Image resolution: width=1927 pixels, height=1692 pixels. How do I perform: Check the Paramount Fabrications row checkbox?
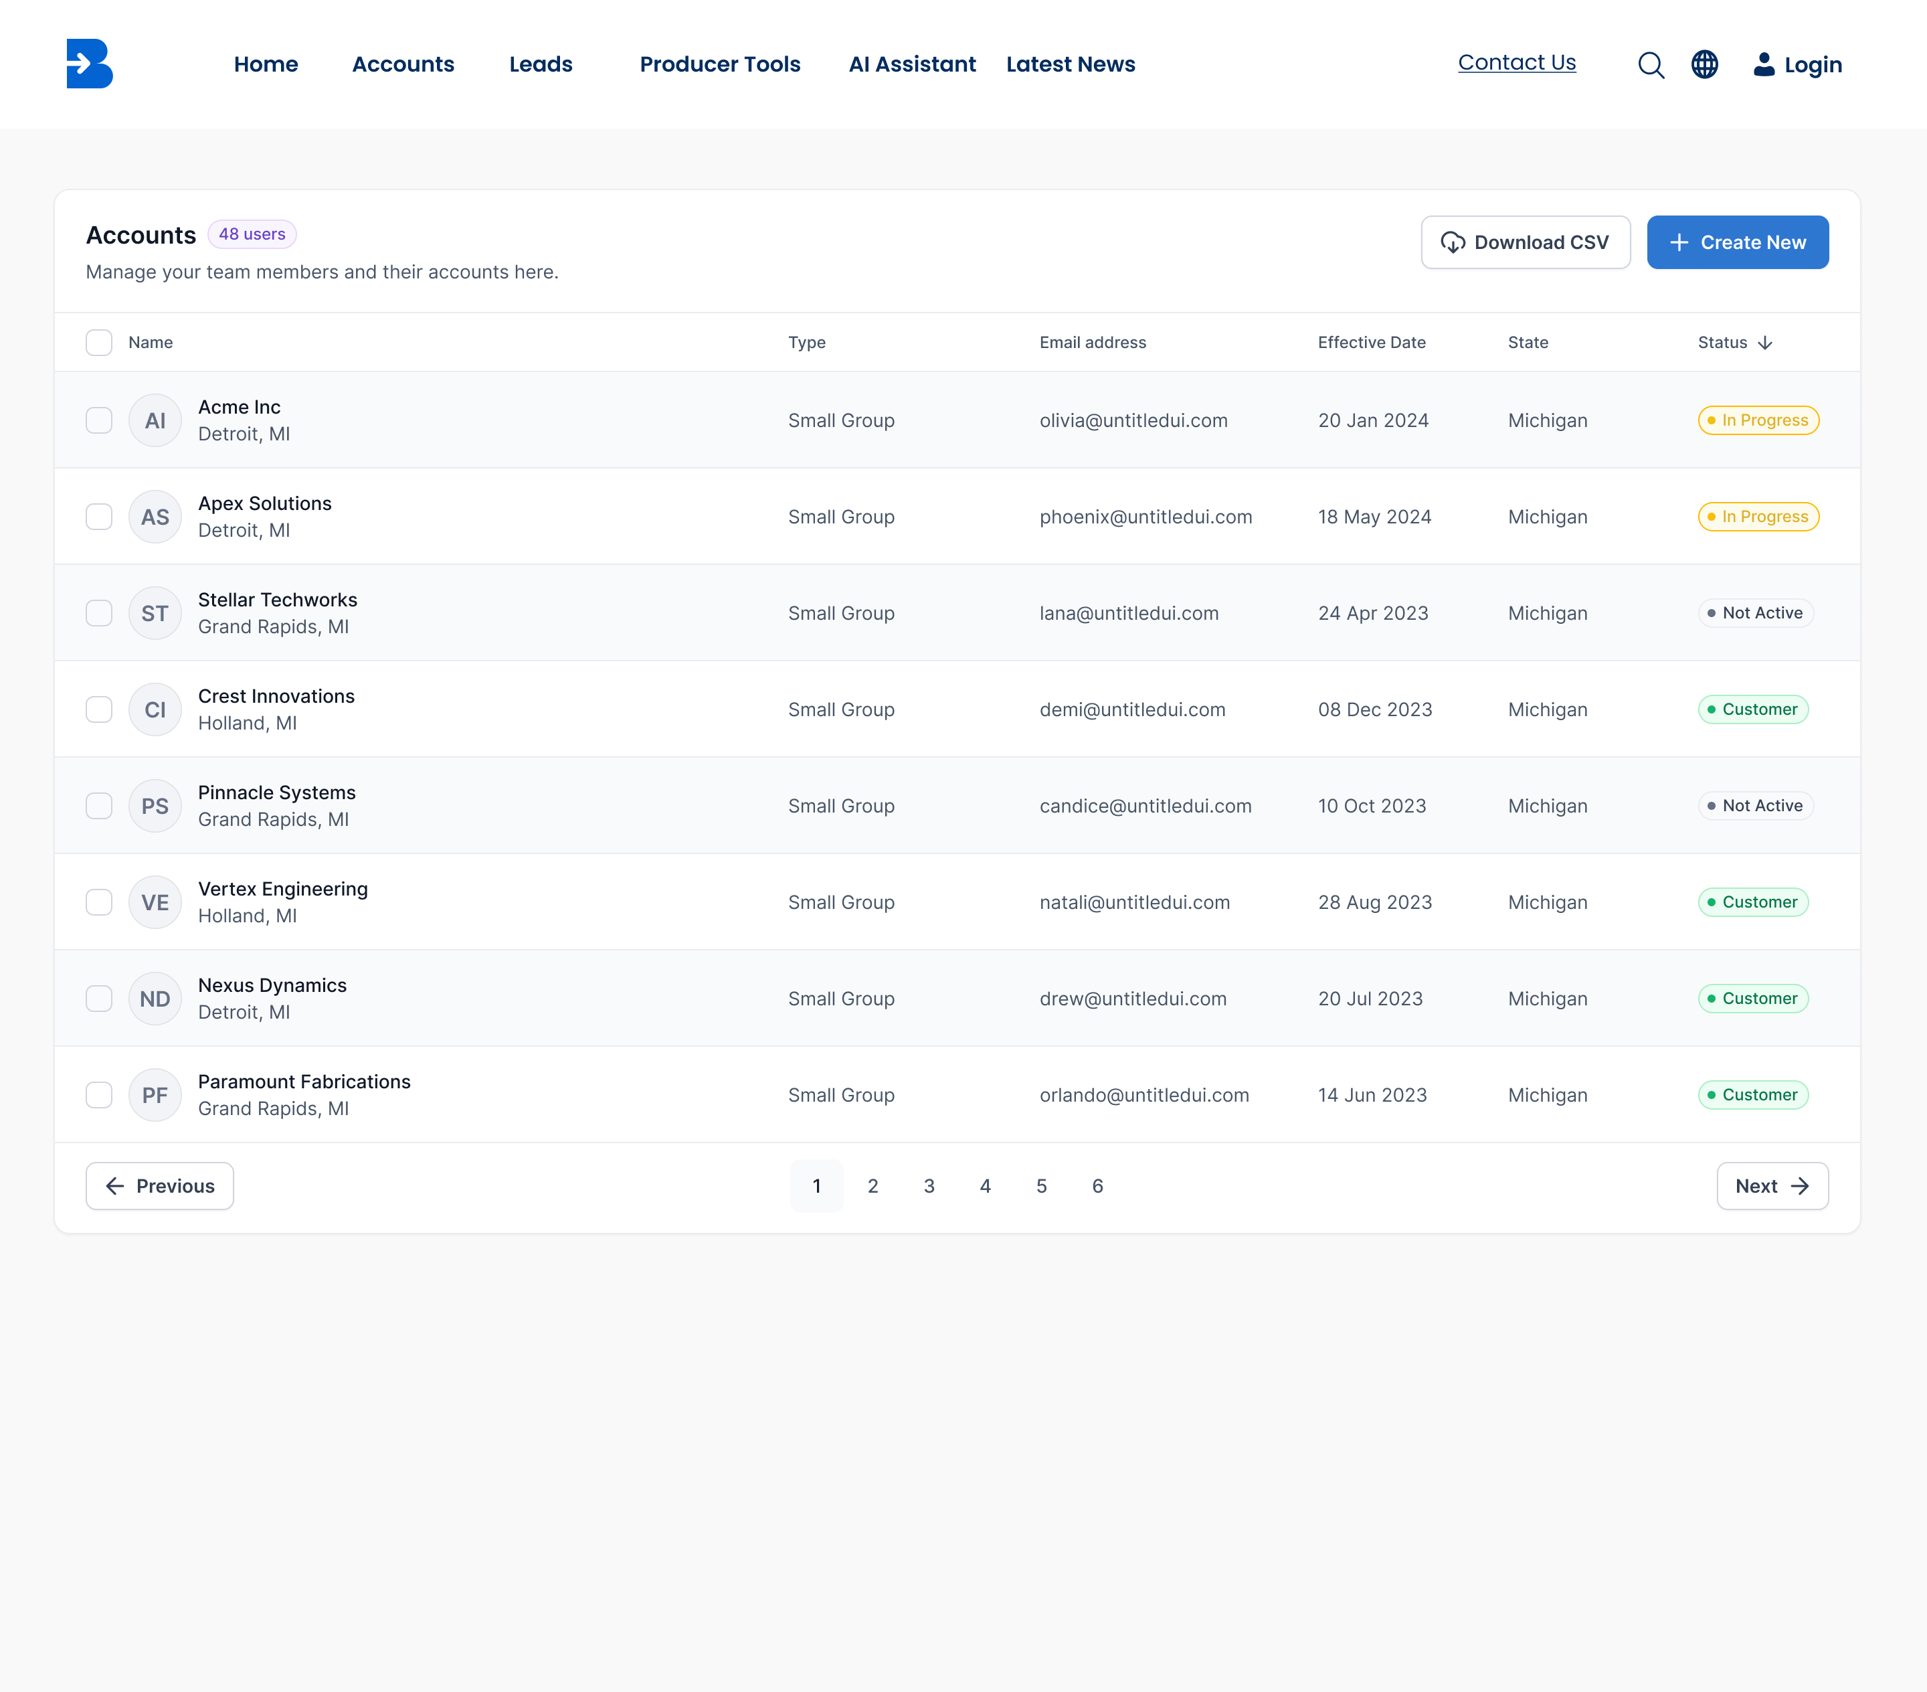99,1094
